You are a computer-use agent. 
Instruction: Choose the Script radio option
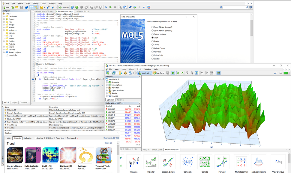pyautogui.click(x=152, y=38)
